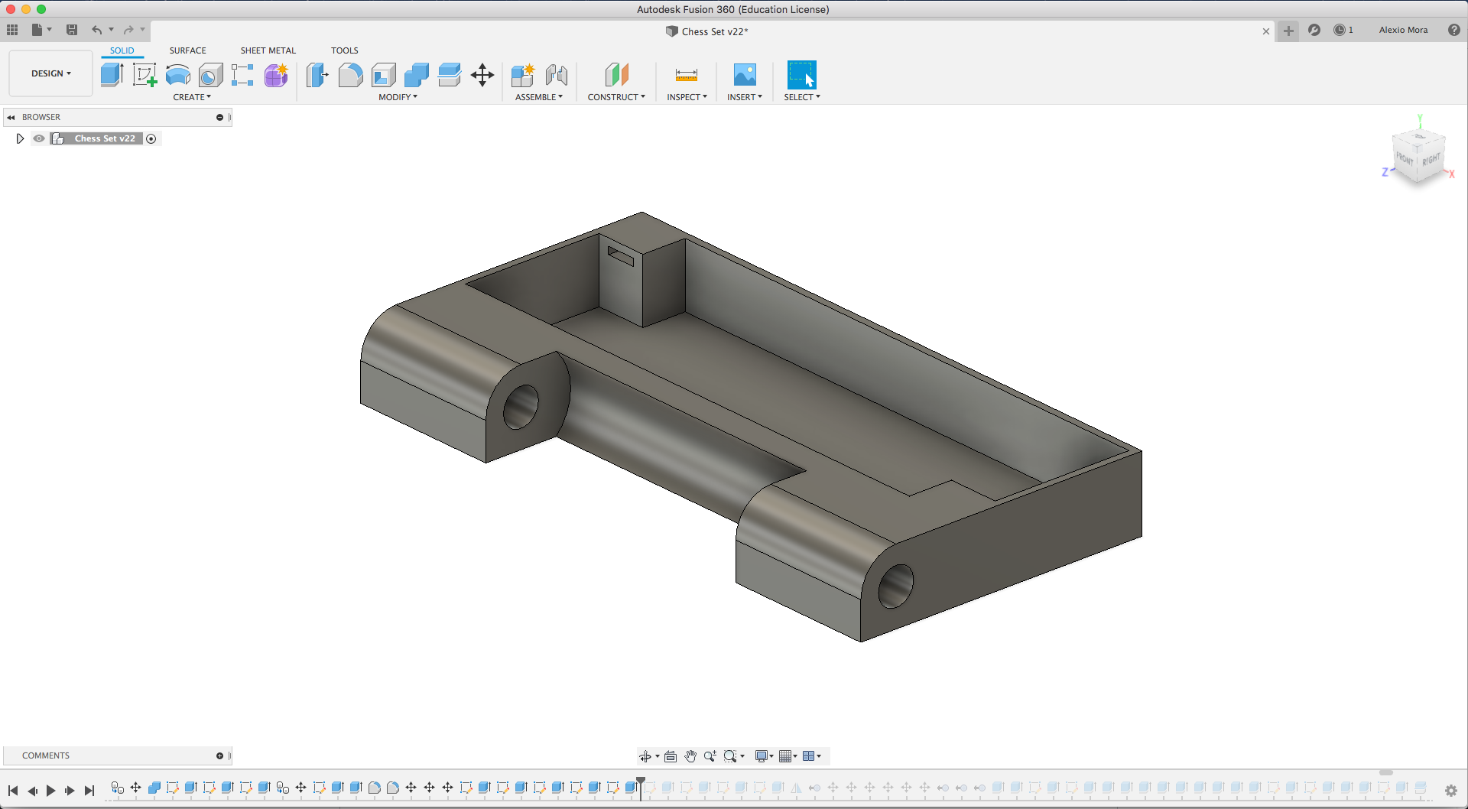Select the Extrude tool in Create

[x=112, y=75]
